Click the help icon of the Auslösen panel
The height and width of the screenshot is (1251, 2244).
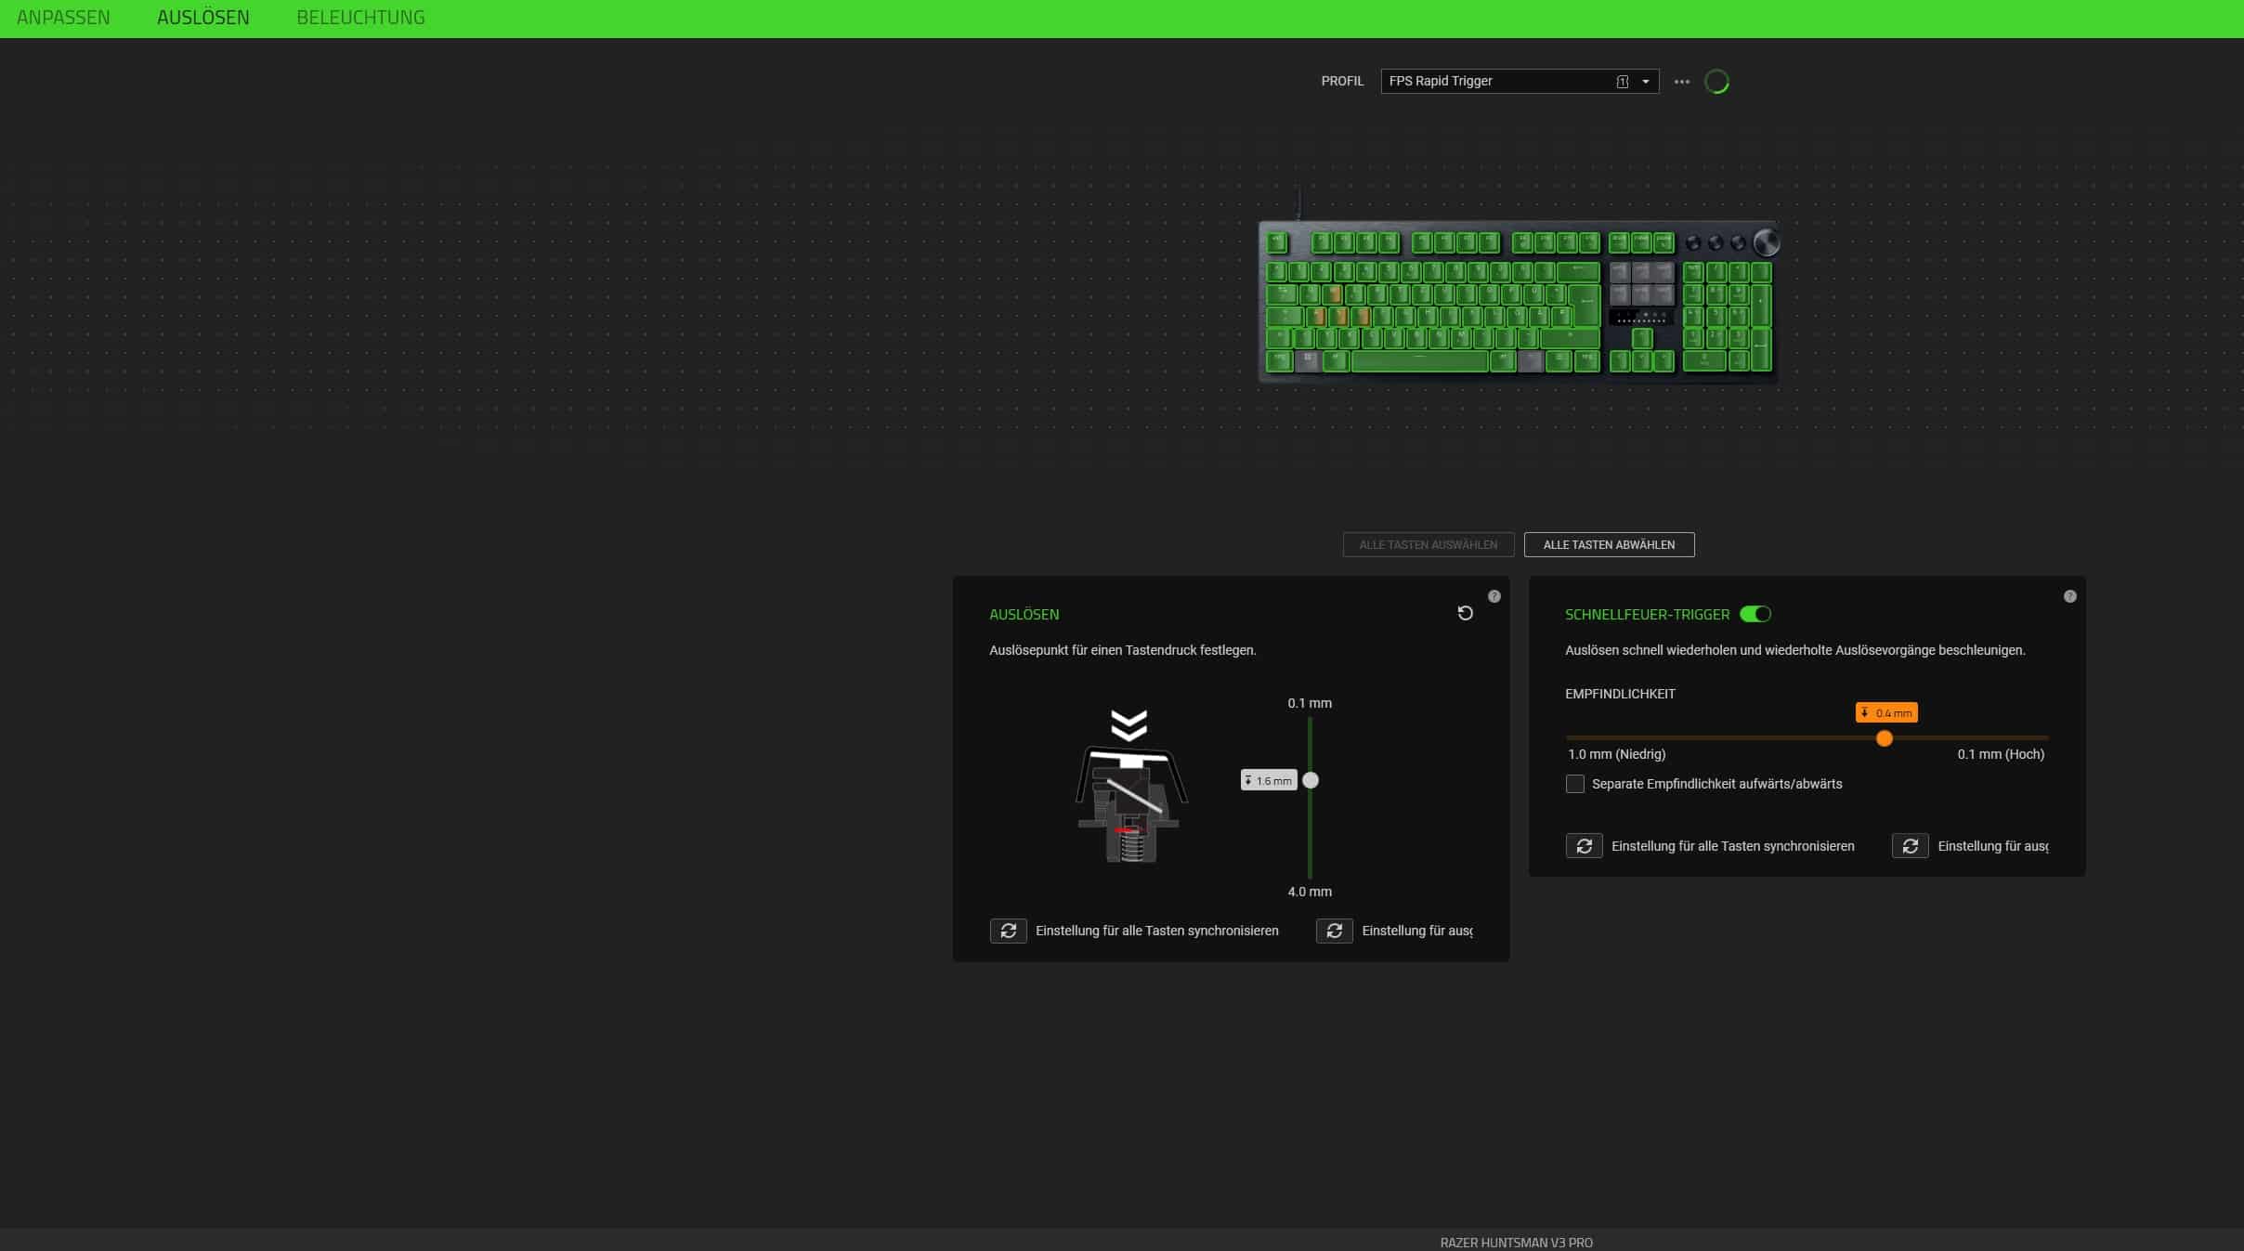[x=1494, y=596]
